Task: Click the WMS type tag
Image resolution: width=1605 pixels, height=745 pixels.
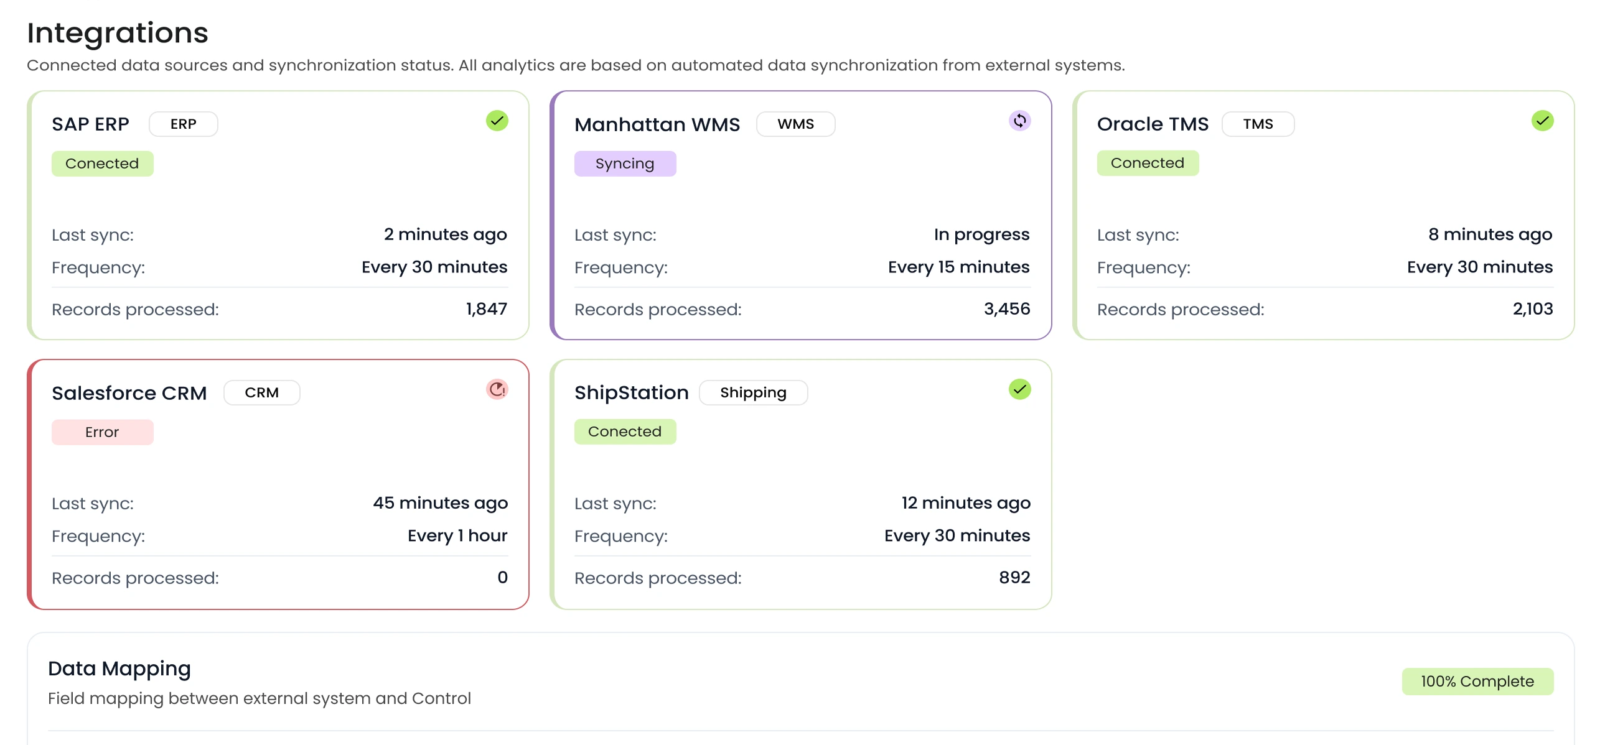Action: (795, 124)
